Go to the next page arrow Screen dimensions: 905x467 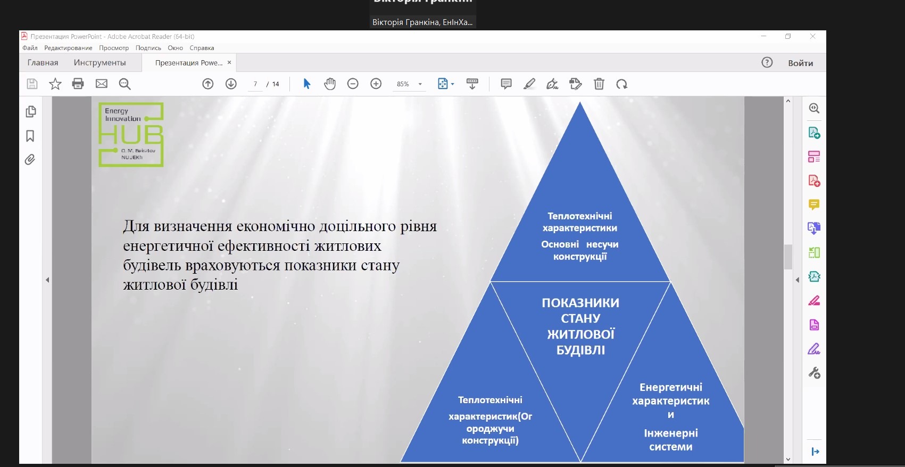(231, 84)
